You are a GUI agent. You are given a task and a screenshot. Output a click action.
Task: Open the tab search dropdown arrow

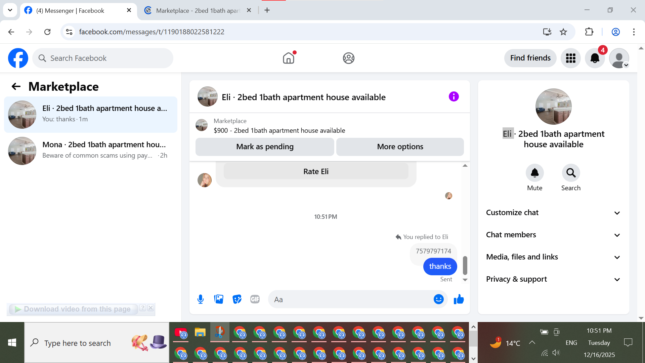coord(10,10)
